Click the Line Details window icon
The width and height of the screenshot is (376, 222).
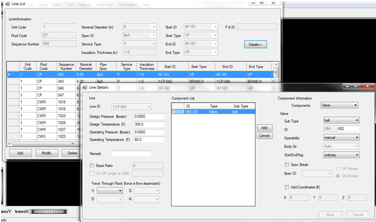[86, 86]
